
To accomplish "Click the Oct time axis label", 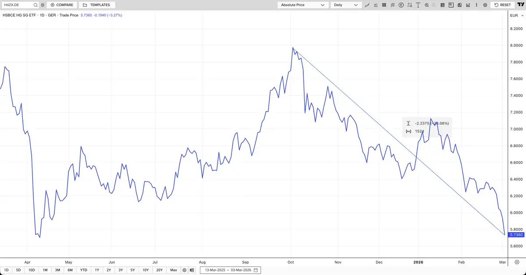I will click(291, 262).
